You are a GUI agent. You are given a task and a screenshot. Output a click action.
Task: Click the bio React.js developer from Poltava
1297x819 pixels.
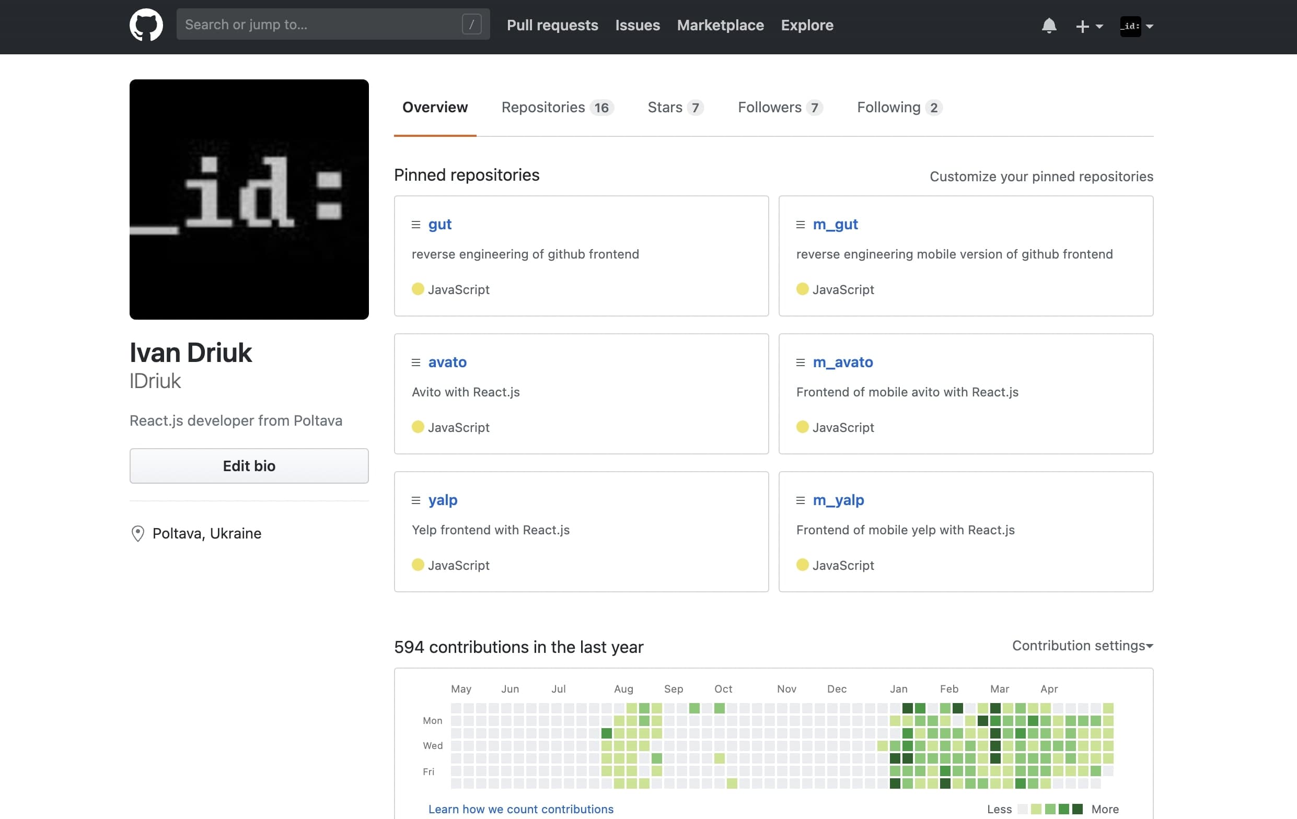click(236, 420)
